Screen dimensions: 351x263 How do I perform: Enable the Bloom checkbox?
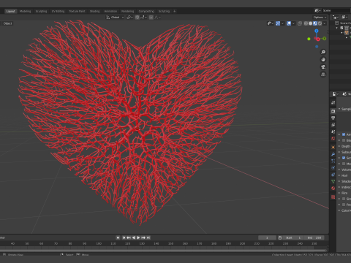pos(344,140)
